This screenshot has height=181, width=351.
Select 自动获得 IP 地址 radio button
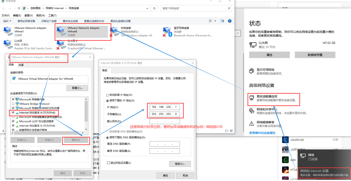pyautogui.click(x=107, y=95)
